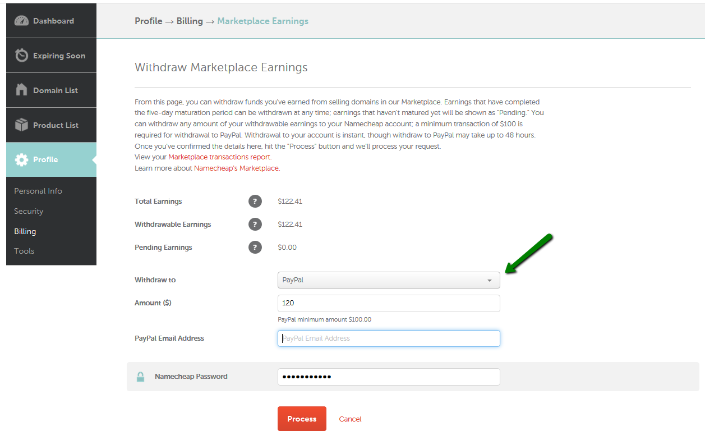Click the Namecheap Password field
Image resolution: width=705 pixels, height=435 pixels.
[389, 377]
